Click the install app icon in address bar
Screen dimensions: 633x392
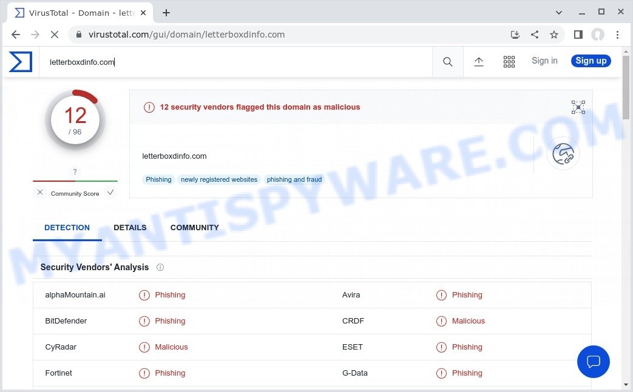coord(515,35)
